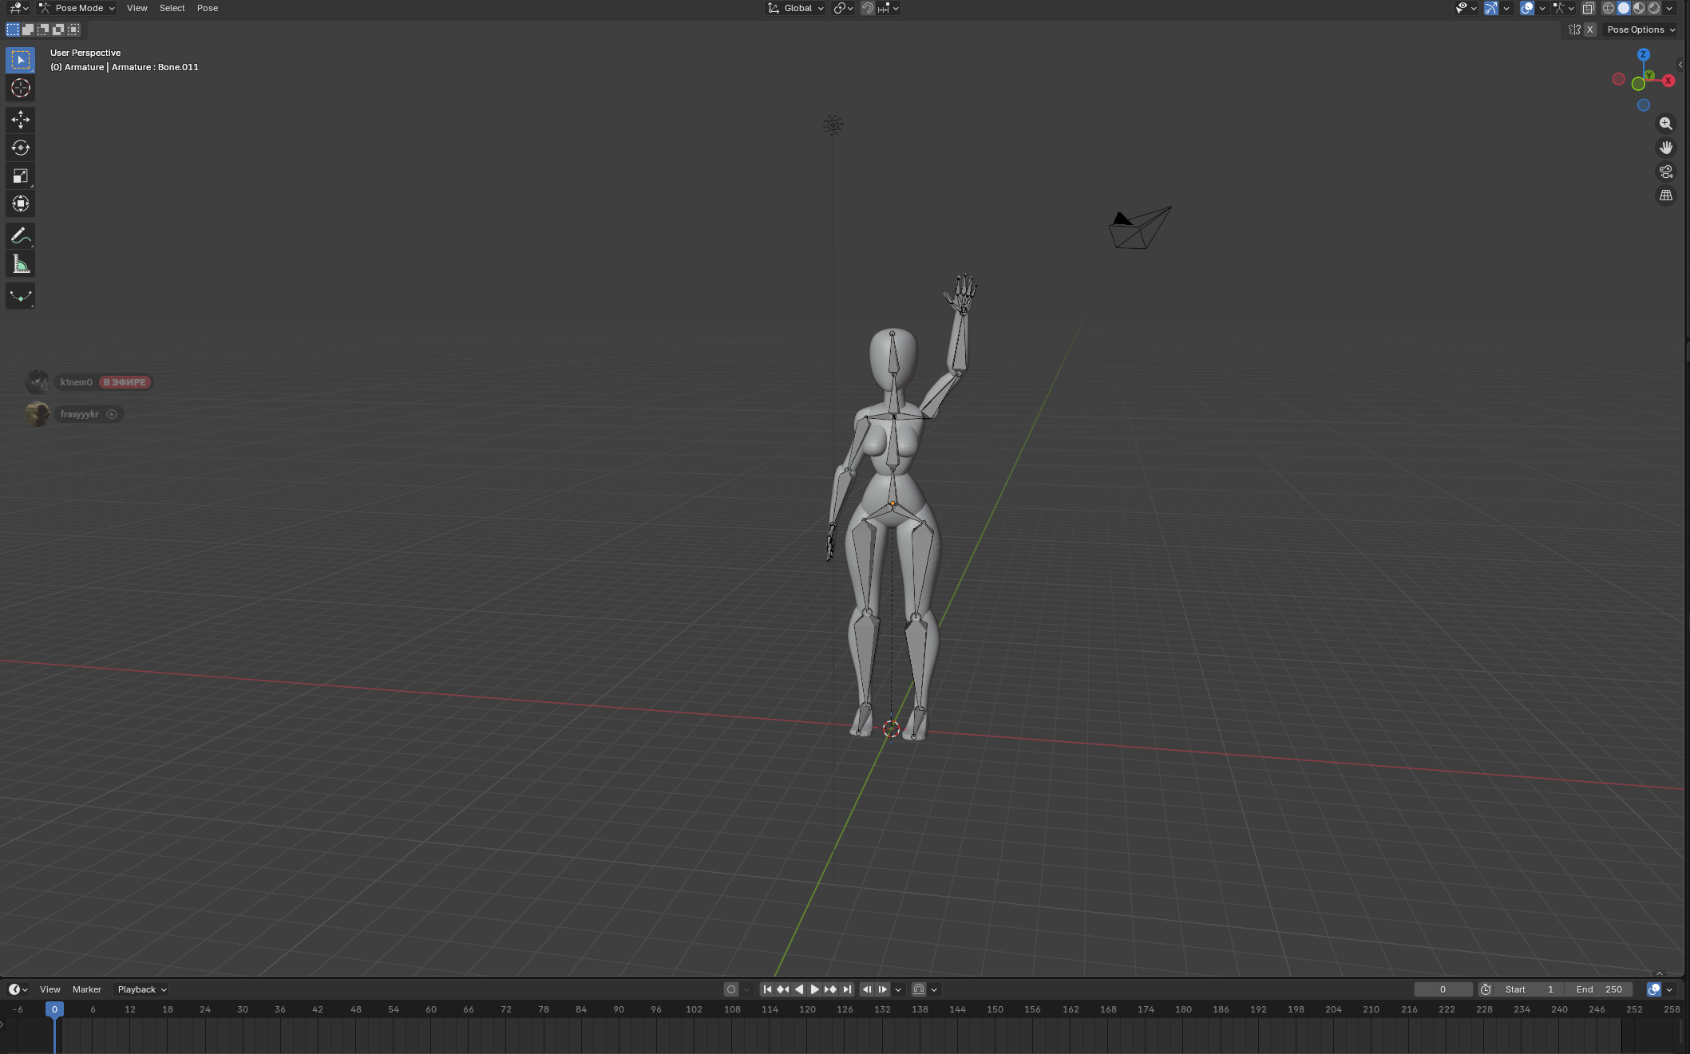This screenshot has width=1690, height=1054.
Task: Toggle camera view icon
Action: [1665, 172]
